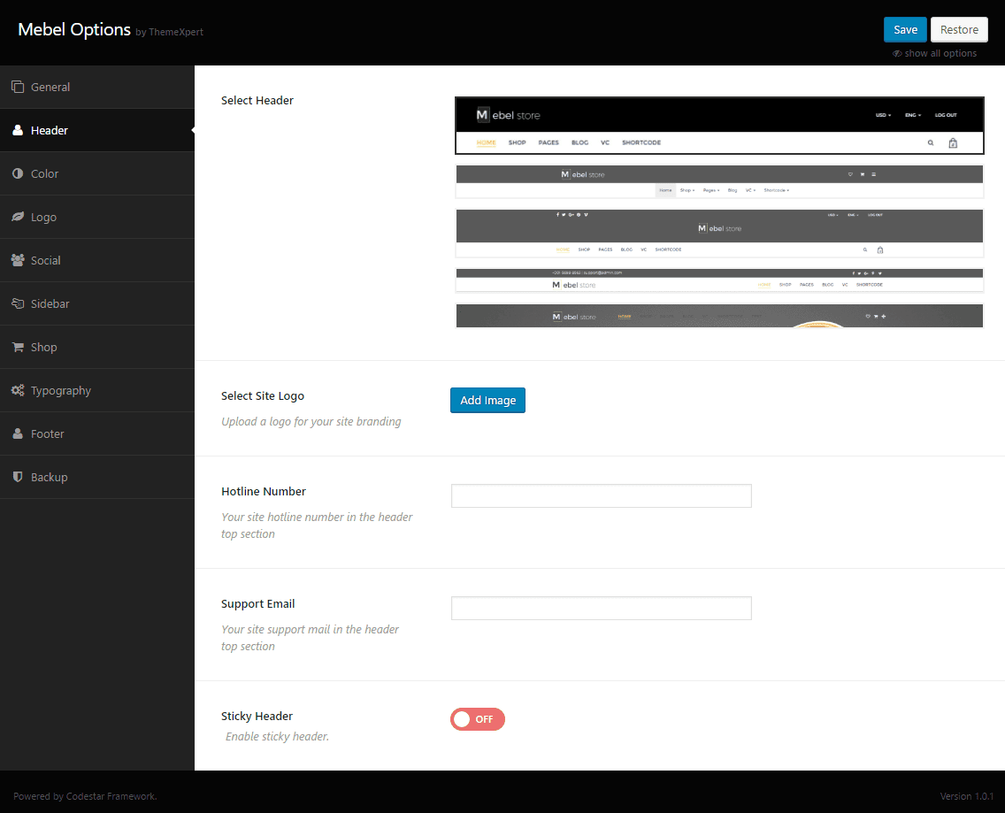The image size is (1005, 813).
Task: Select the Sidebar options icon
Action: pyautogui.click(x=18, y=303)
